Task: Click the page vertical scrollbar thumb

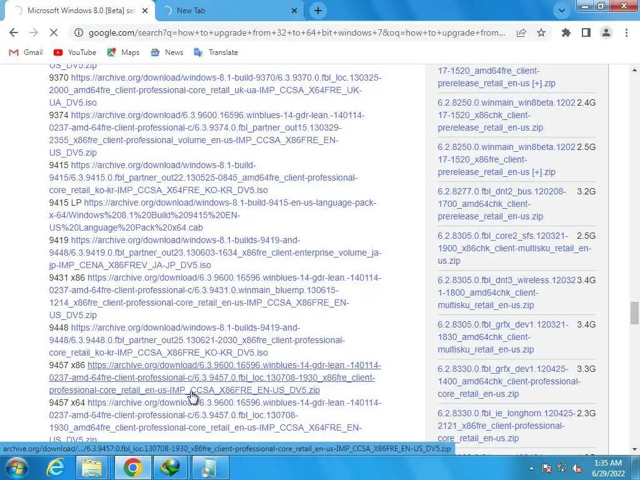Action: pos(634,312)
